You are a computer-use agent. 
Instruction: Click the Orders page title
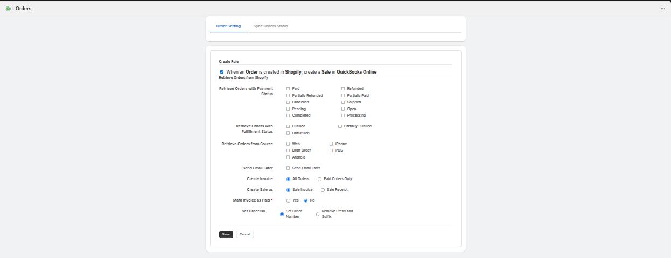[x=23, y=9]
